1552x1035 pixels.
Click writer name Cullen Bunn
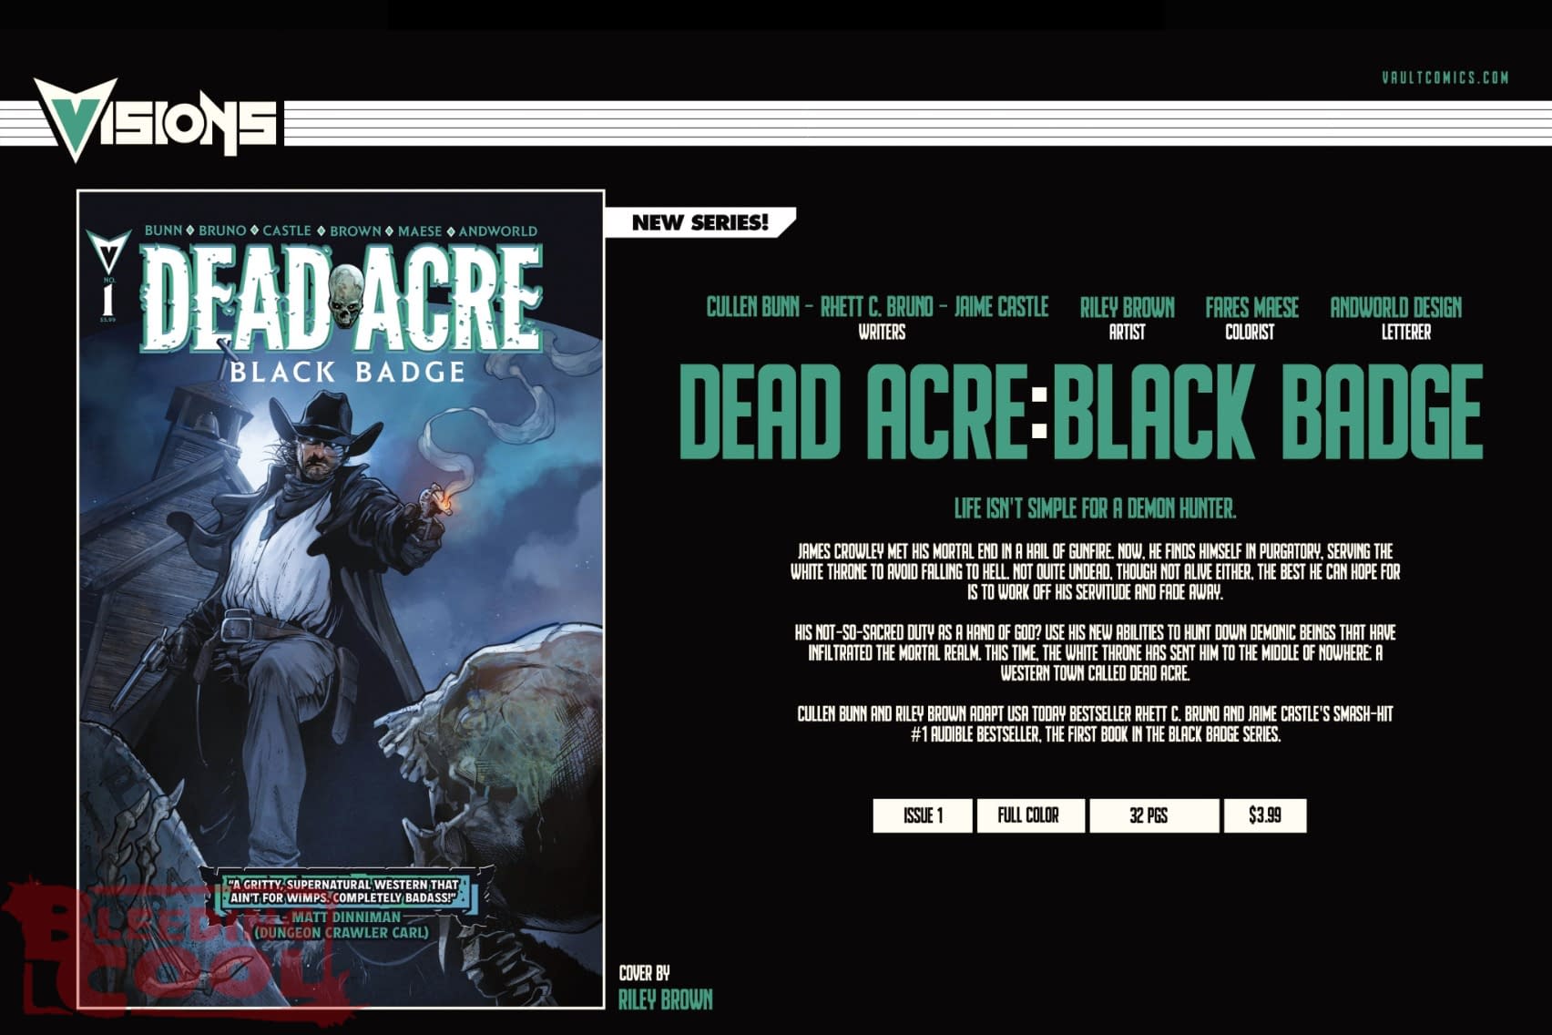[x=752, y=308]
